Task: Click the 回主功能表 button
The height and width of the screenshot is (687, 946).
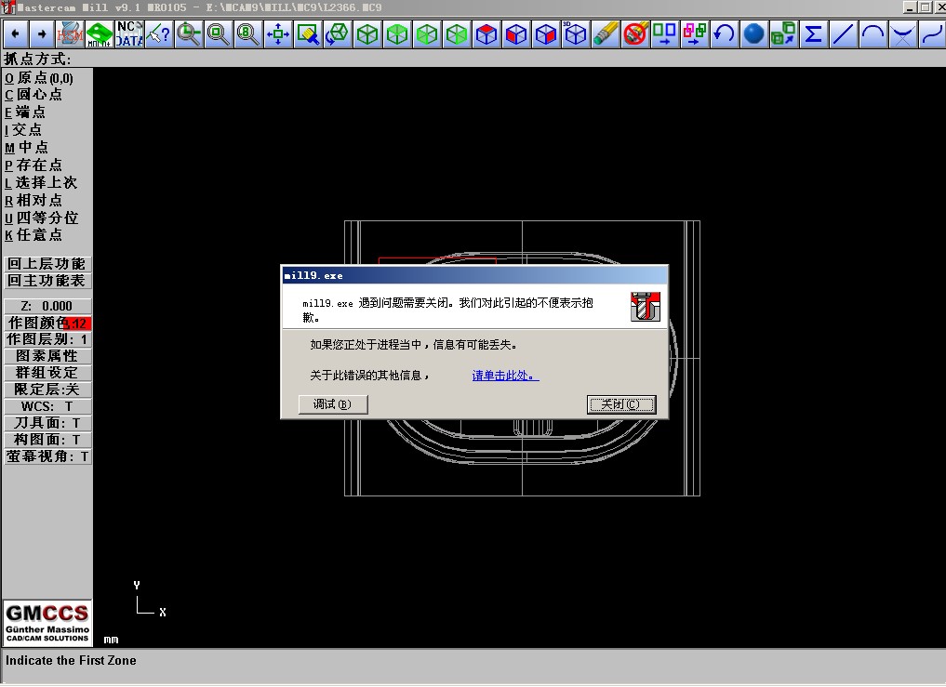Action: pos(47,281)
